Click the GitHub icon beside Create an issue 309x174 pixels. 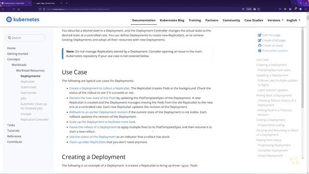pos(260,45)
